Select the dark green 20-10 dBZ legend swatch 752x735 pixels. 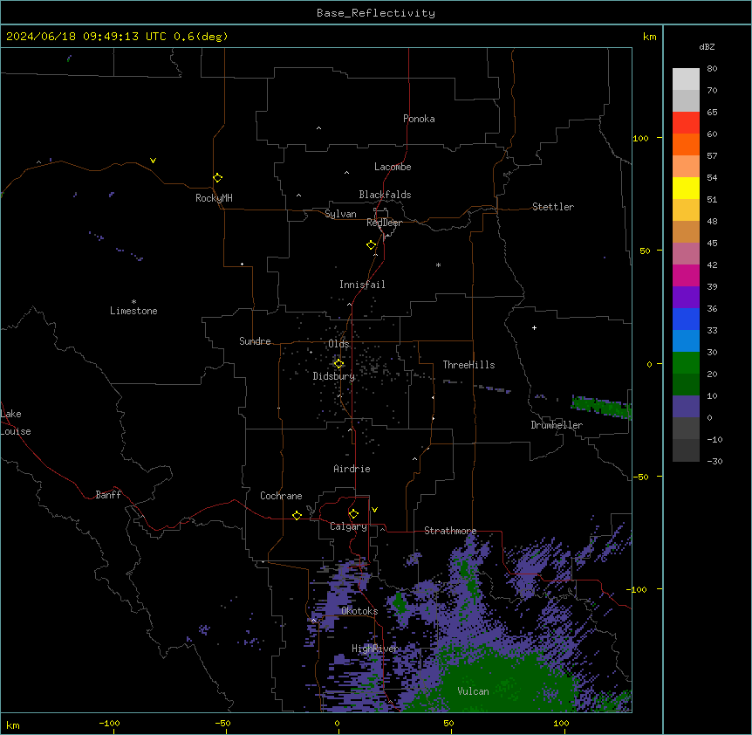pyautogui.click(x=686, y=384)
